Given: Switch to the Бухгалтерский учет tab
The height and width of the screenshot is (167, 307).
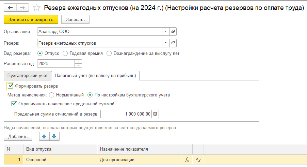Looking at the screenshot, I should click(28, 76).
